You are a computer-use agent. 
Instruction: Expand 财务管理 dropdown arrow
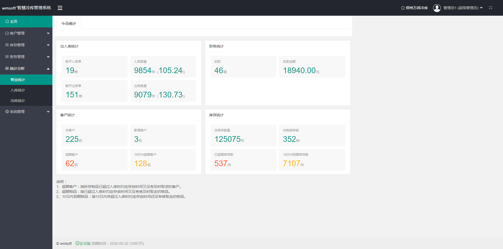coord(48,57)
